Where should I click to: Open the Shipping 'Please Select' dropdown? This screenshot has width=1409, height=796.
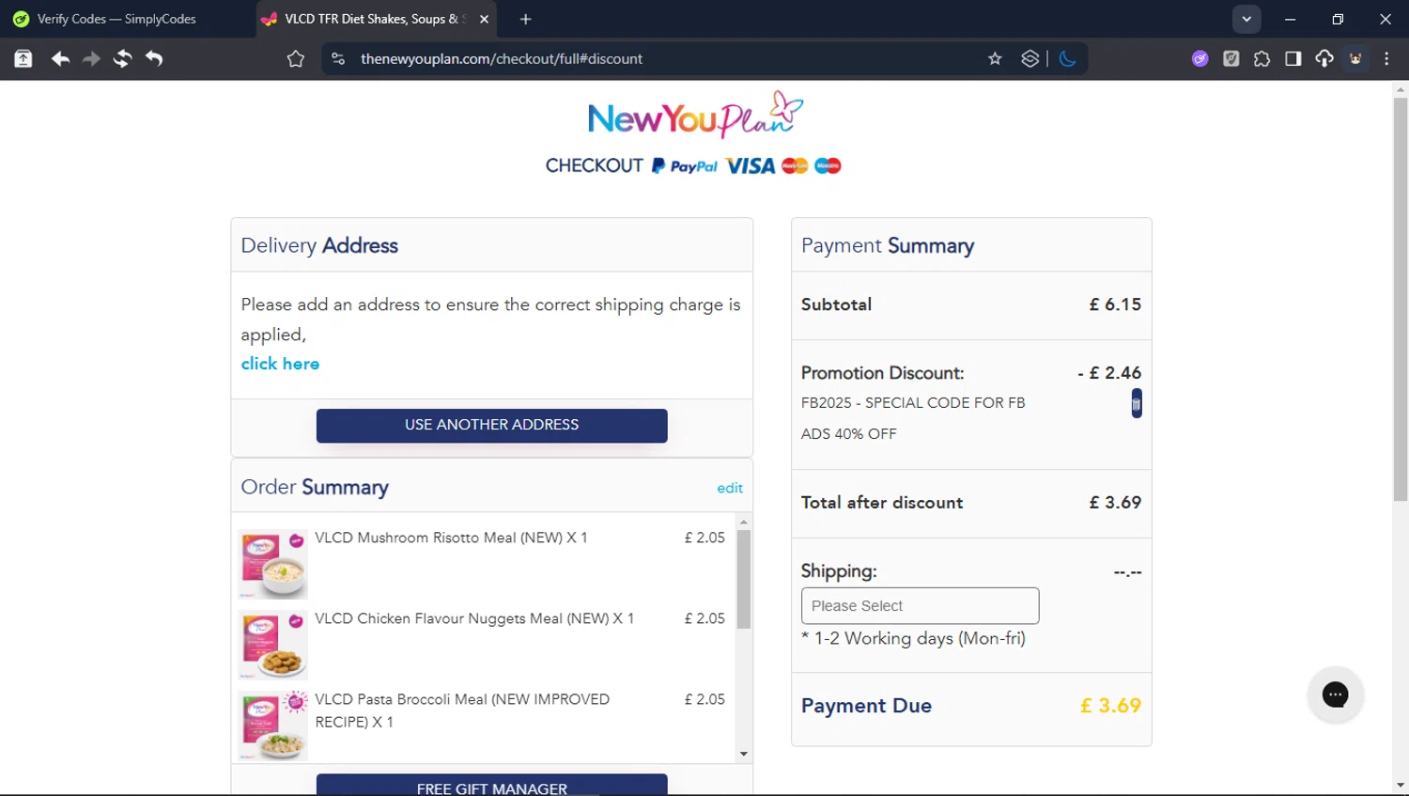[x=920, y=606]
